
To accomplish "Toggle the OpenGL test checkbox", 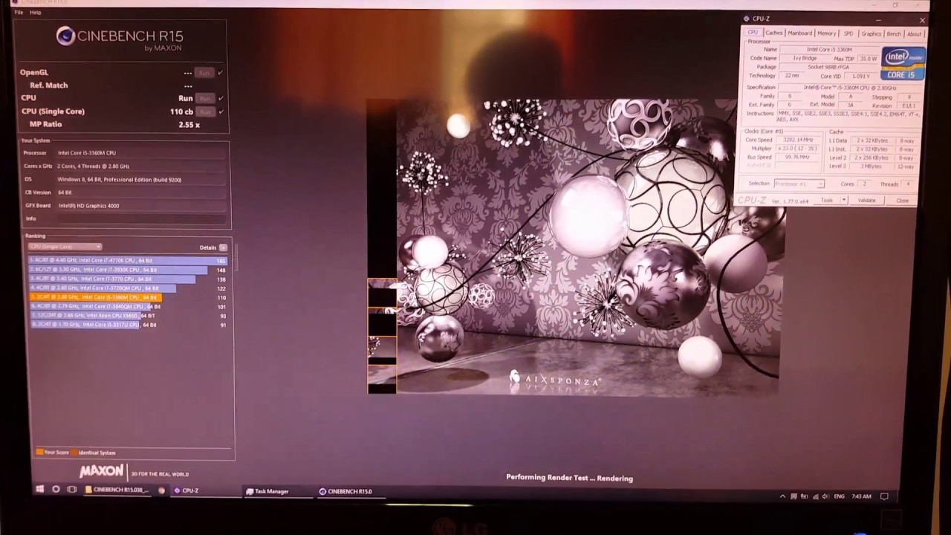I will tap(221, 73).
